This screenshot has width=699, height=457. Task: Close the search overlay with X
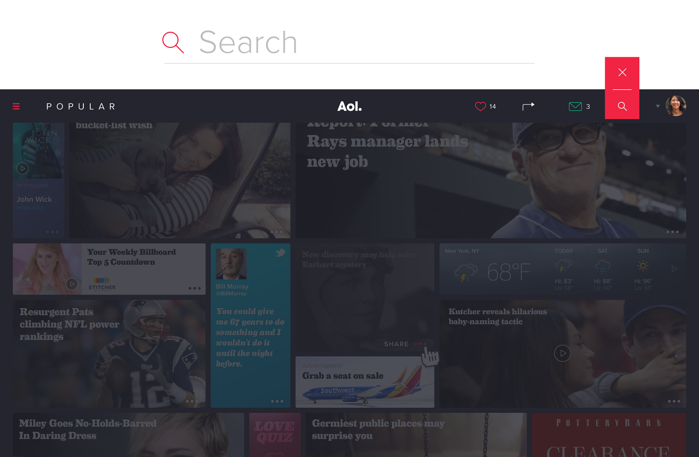(622, 72)
